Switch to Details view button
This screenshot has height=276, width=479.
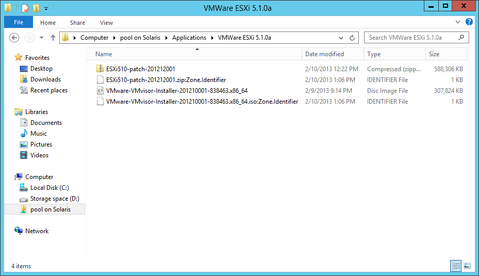(x=456, y=266)
